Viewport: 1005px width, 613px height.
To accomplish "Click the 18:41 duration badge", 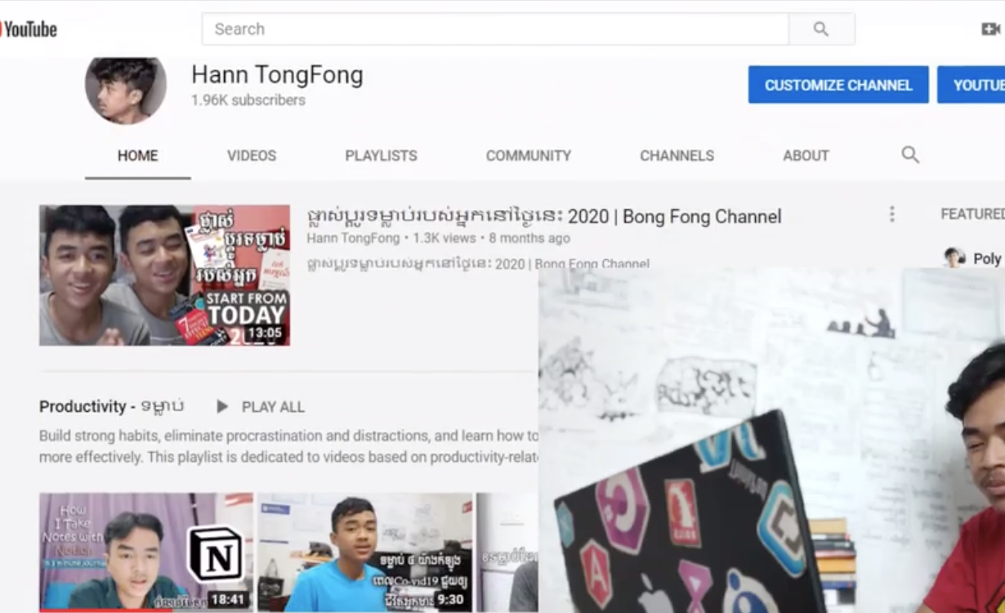I will point(227,600).
